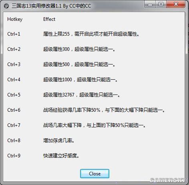
Task: Click the 增加俘虏几率 description text
Action: (59, 141)
